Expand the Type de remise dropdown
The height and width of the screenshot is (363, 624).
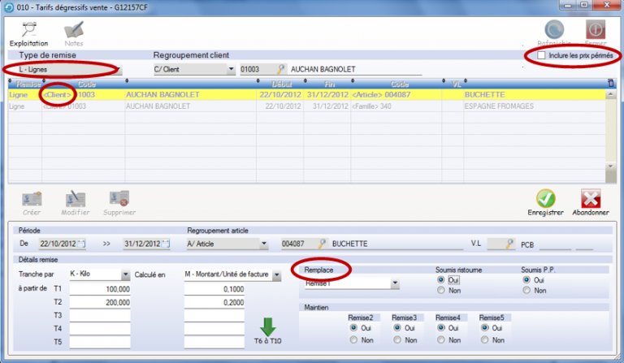[x=118, y=71]
